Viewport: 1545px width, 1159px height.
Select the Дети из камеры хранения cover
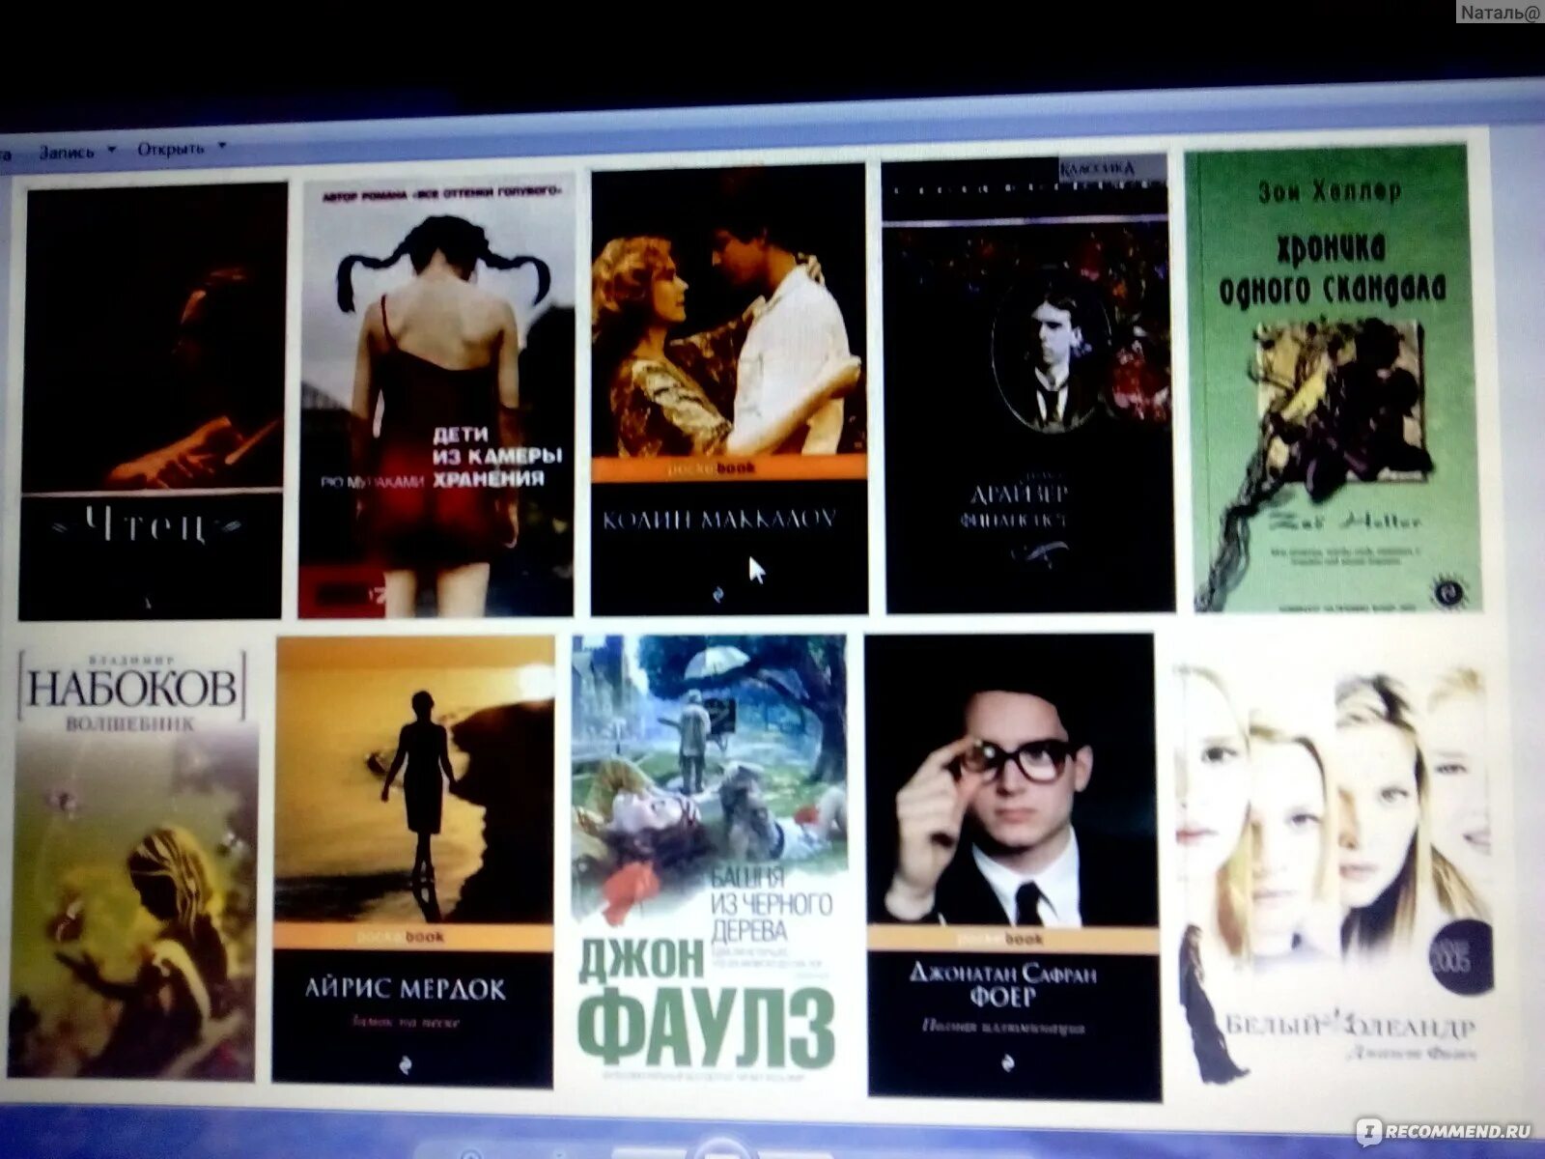[436, 396]
